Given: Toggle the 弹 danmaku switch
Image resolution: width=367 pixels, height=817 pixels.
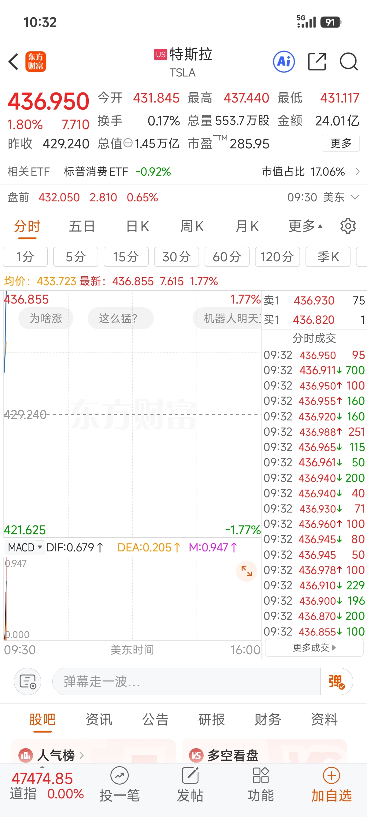Looking at the screenshot, I should click(x=336, y=681).
